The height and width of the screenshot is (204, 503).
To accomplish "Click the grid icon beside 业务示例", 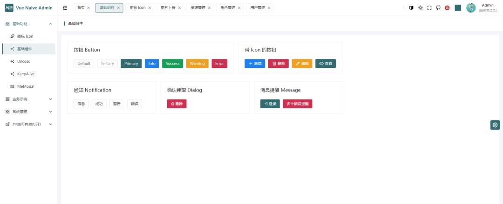I will pos(7,99).
